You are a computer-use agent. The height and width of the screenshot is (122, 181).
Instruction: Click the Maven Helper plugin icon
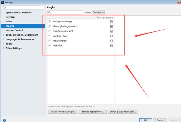coord(50,41)
